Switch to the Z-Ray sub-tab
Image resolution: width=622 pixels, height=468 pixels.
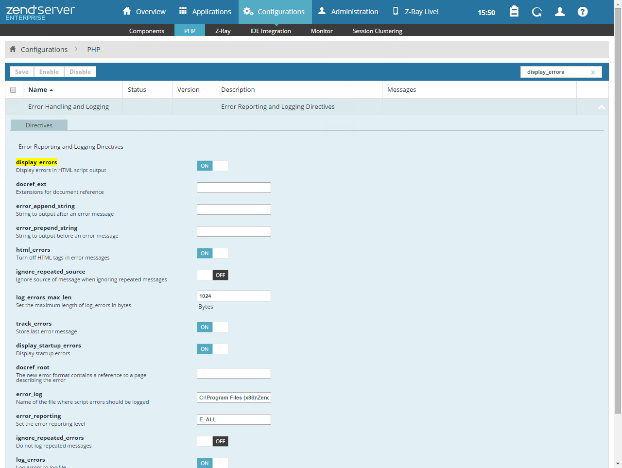(223, 31)
